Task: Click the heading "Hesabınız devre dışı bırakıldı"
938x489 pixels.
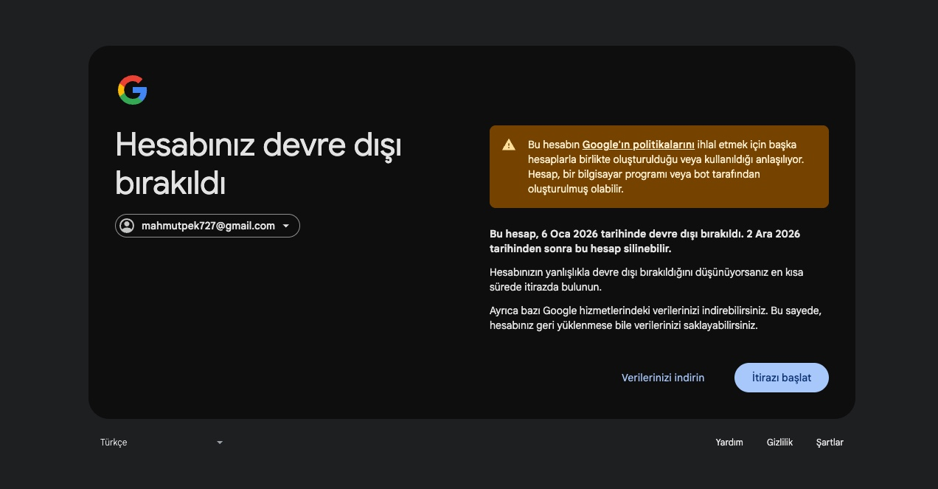Action: pyautogui.click(x=259, y=164)
